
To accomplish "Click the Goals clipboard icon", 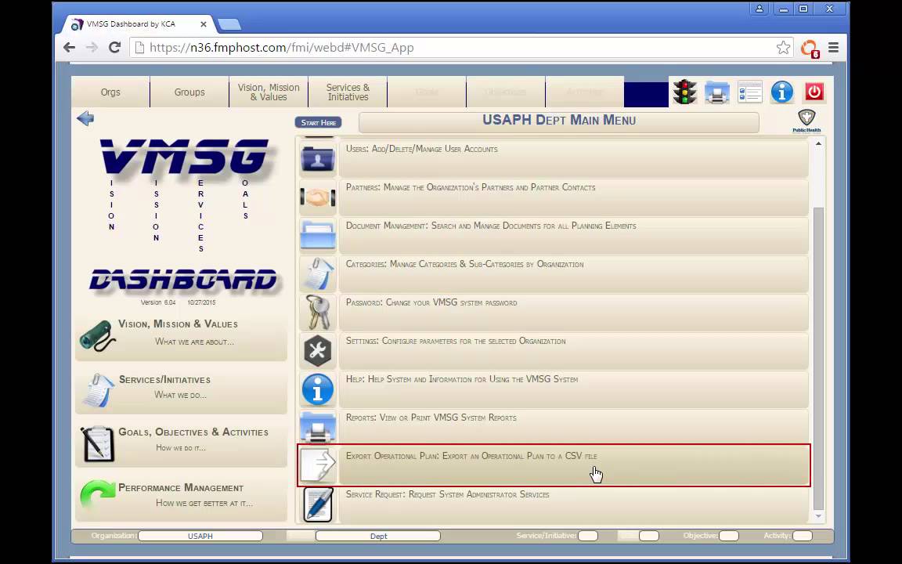I will coord(98,443).
